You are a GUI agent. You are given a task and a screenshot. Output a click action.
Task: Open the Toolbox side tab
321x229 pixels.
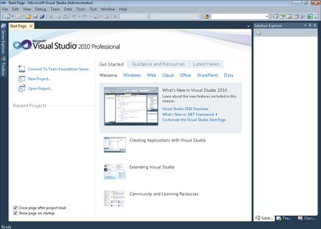click(4, 66)
